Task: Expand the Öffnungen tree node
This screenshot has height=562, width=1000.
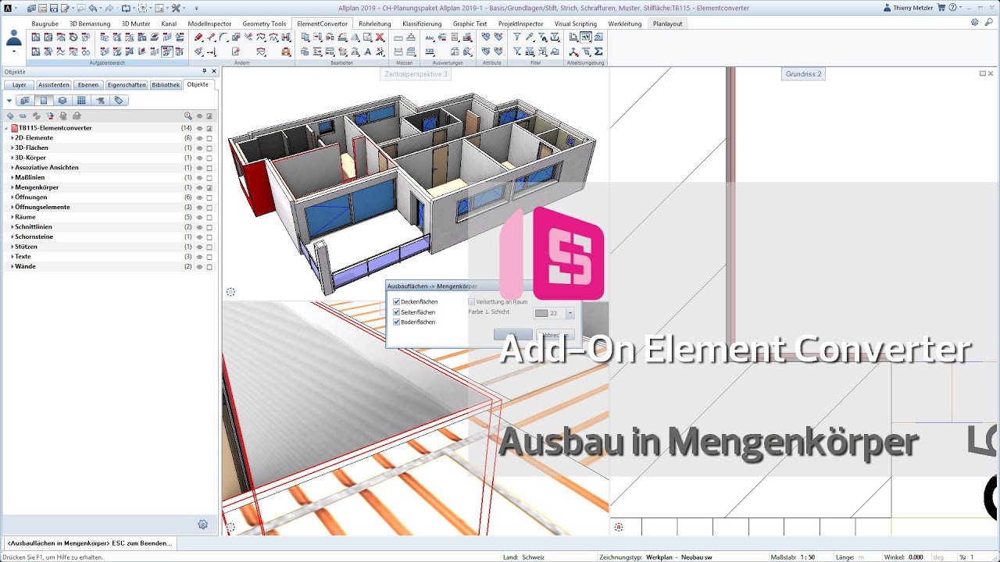Action: pos(12,197)
